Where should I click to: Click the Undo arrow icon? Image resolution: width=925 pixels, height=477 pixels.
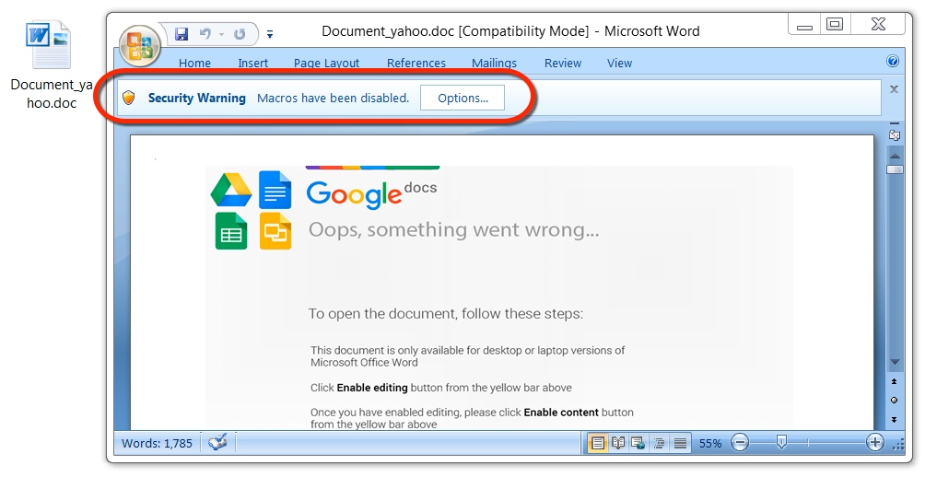coord(205,33)
